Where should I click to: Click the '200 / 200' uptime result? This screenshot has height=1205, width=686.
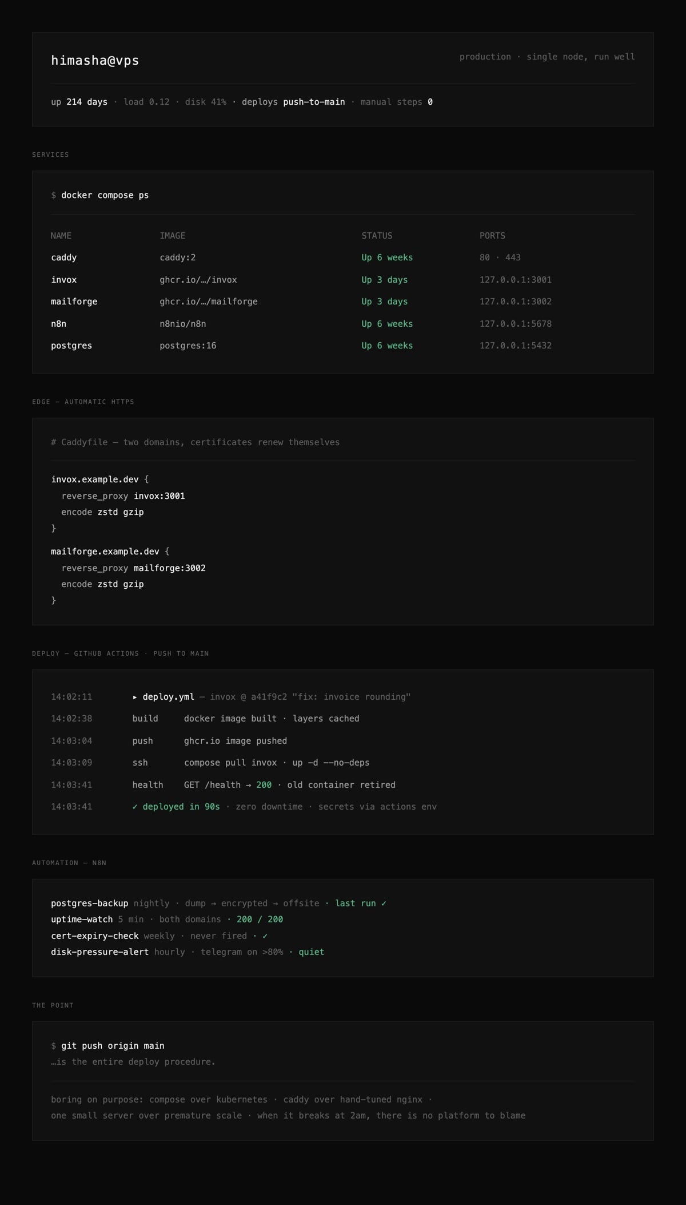(x=260, y=919)
